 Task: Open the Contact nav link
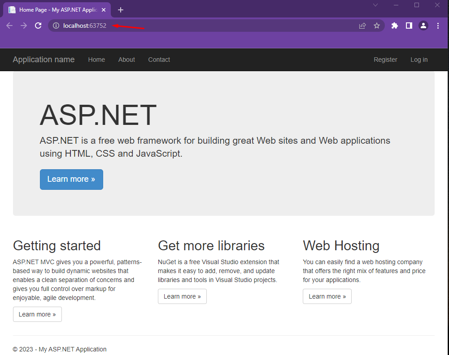pos(159,60)
